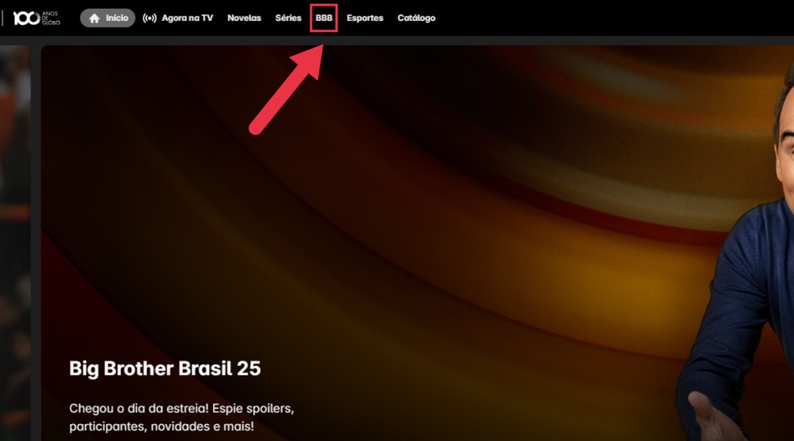Select Séries in the top navigation
This screenshot has height=441, width=794.
point(288,18)
